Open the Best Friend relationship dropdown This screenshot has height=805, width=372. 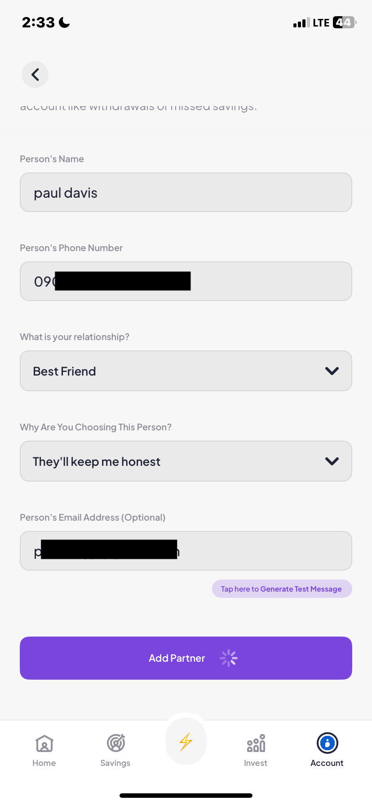(180, 371)
